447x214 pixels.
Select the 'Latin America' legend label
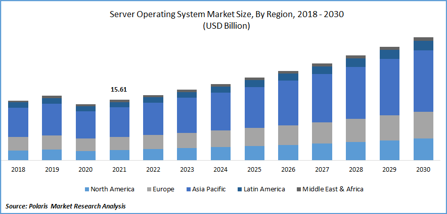(264, 189)
